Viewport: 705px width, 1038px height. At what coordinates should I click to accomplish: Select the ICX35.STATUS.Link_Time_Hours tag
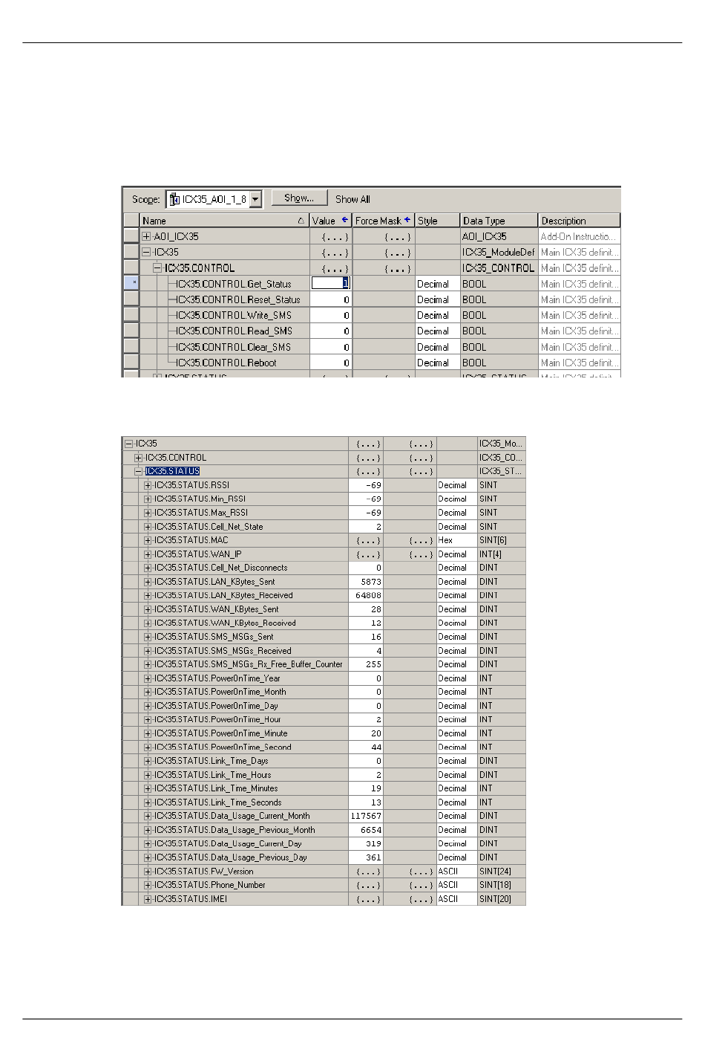point(213,775)
